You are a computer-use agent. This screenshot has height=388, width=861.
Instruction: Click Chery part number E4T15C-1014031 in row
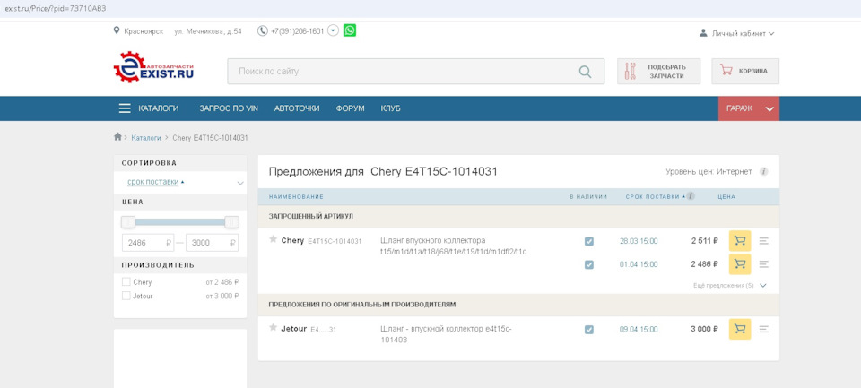pyautogui.click(x=335, y=241)
